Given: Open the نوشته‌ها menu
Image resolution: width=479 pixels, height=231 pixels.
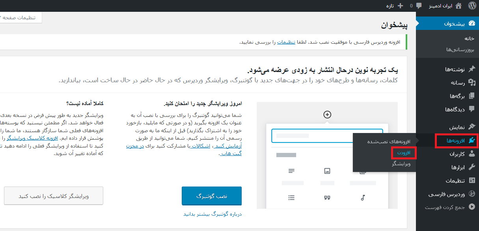Looking at the screenshot, I should click(x=447, y=69).
